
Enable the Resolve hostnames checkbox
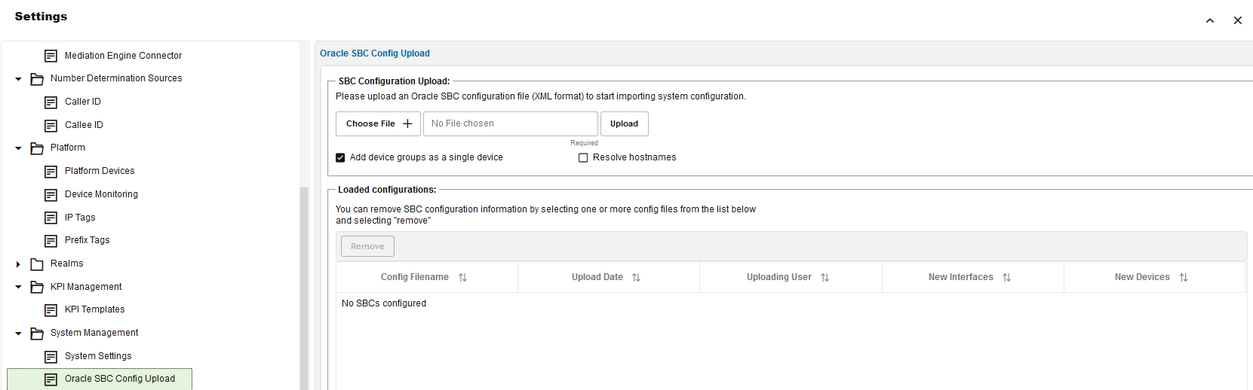coord(583,157)
